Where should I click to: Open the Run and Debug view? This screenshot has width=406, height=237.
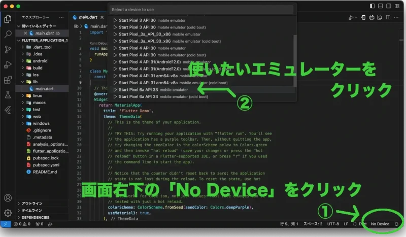(8, 64)
